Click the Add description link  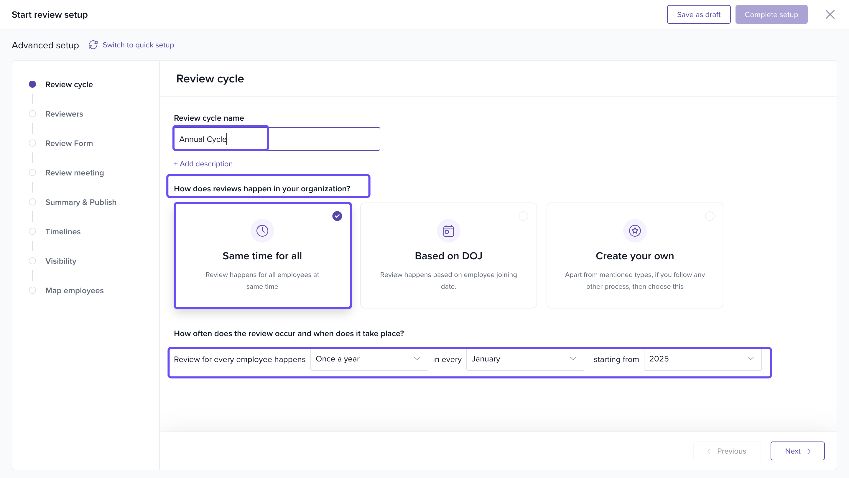click(x=203, y=164)
